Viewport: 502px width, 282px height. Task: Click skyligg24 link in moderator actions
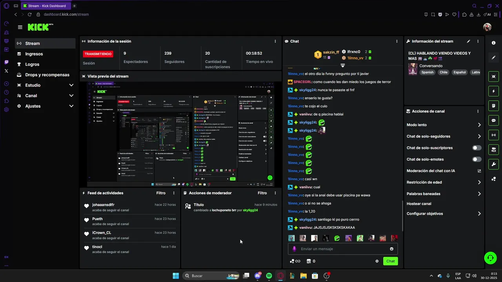click(x=250, y=210)
